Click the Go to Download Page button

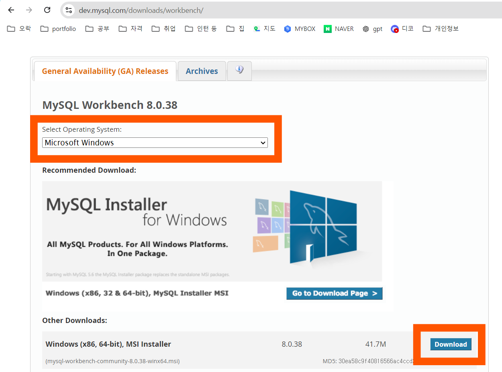(x=335, y=293)
